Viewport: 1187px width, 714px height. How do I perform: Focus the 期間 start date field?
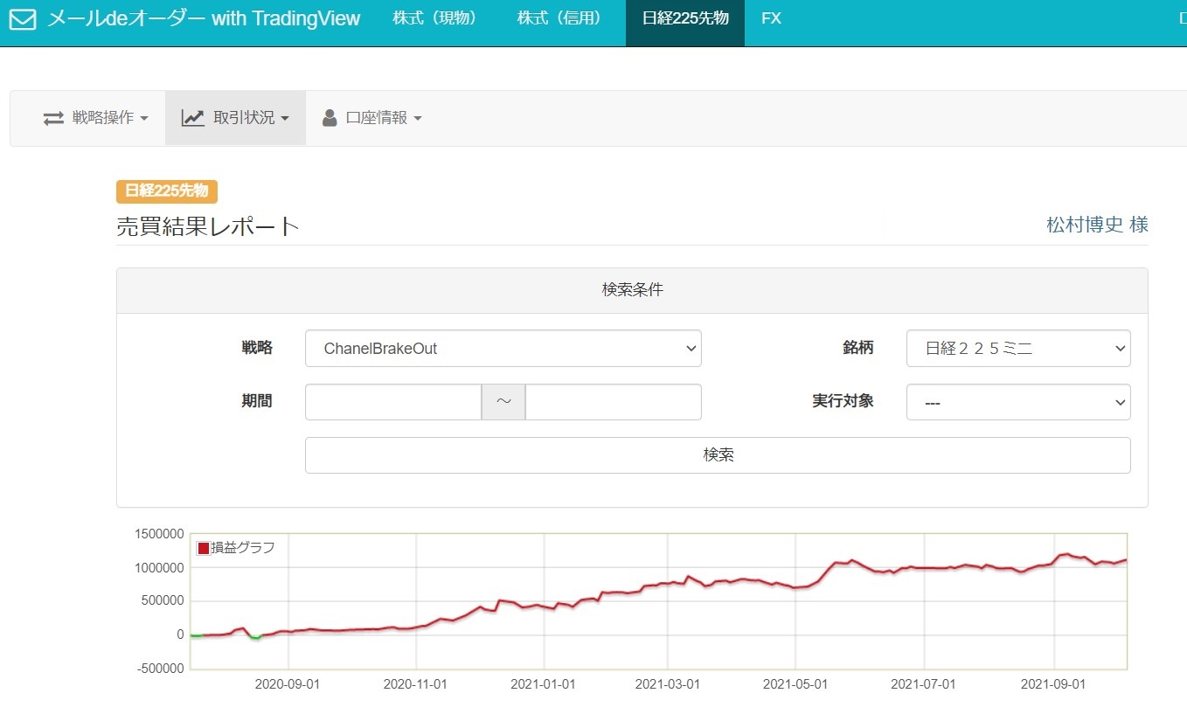[393, 402]
